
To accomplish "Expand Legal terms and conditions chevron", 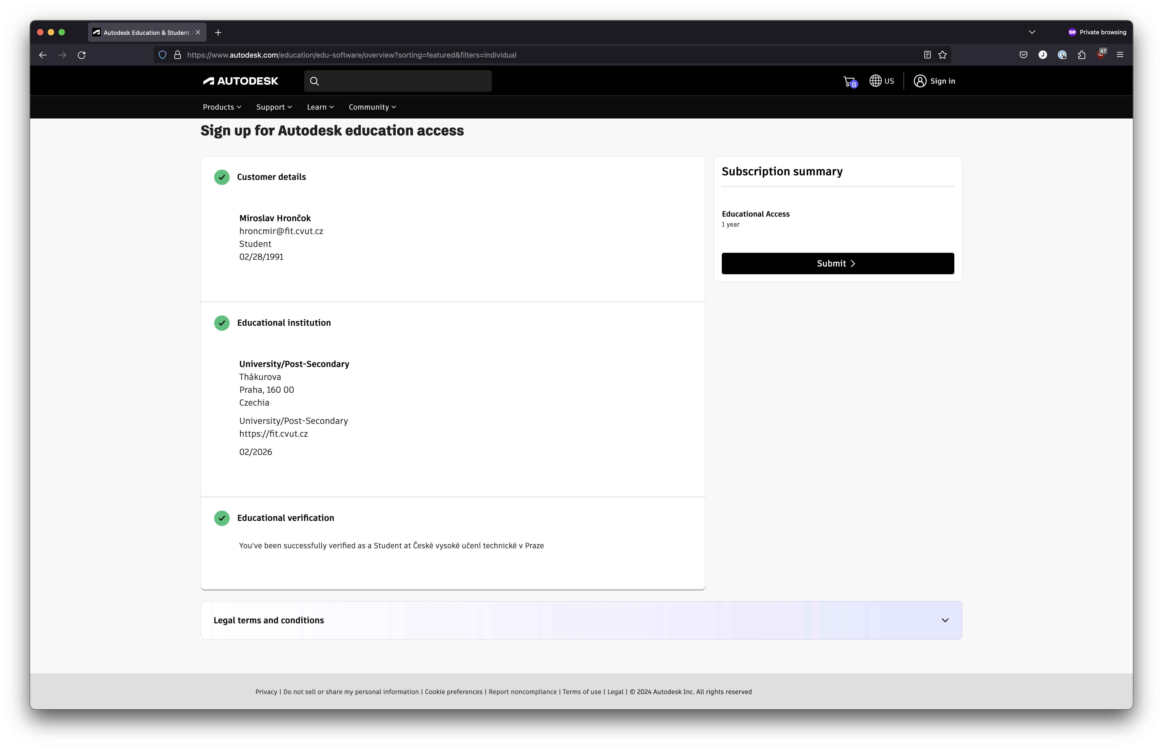I will (945, 621).
